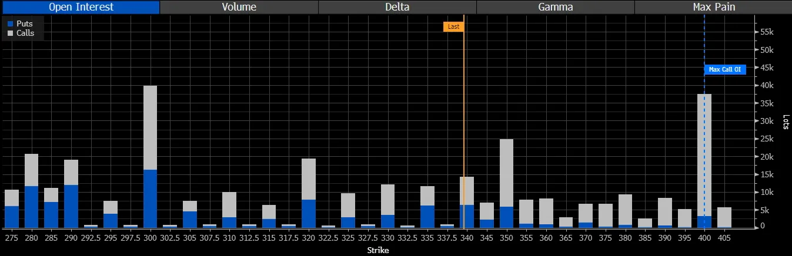Click the '292.5' strike axis label

click(x=91, y=238)
